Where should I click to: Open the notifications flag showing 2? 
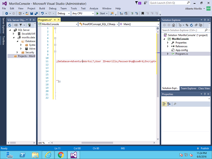(138, 3)
